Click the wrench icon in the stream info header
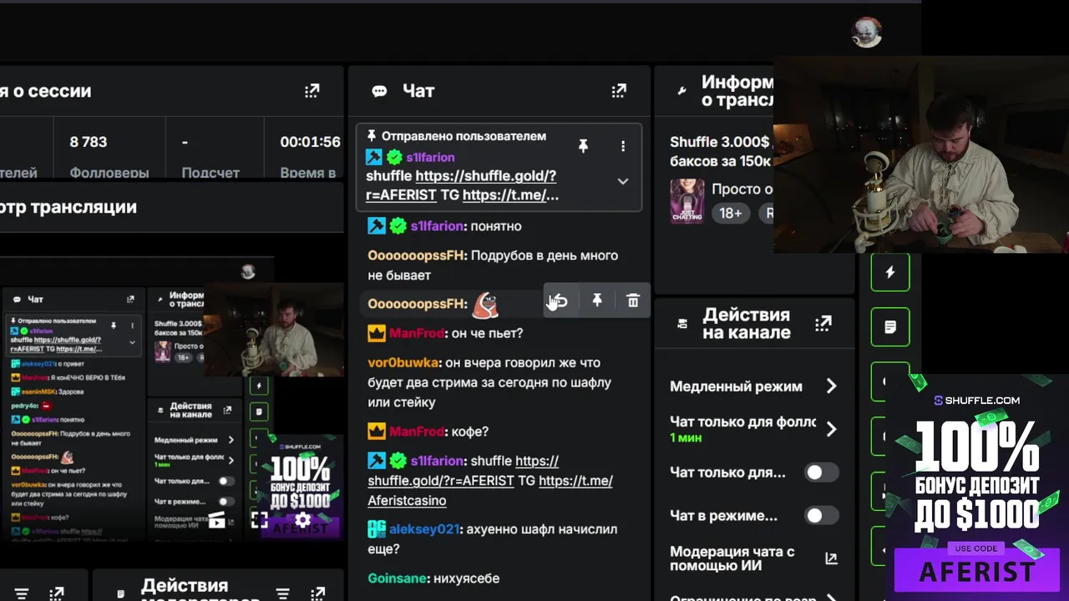 pyautogui.click(x=681, y=91)
